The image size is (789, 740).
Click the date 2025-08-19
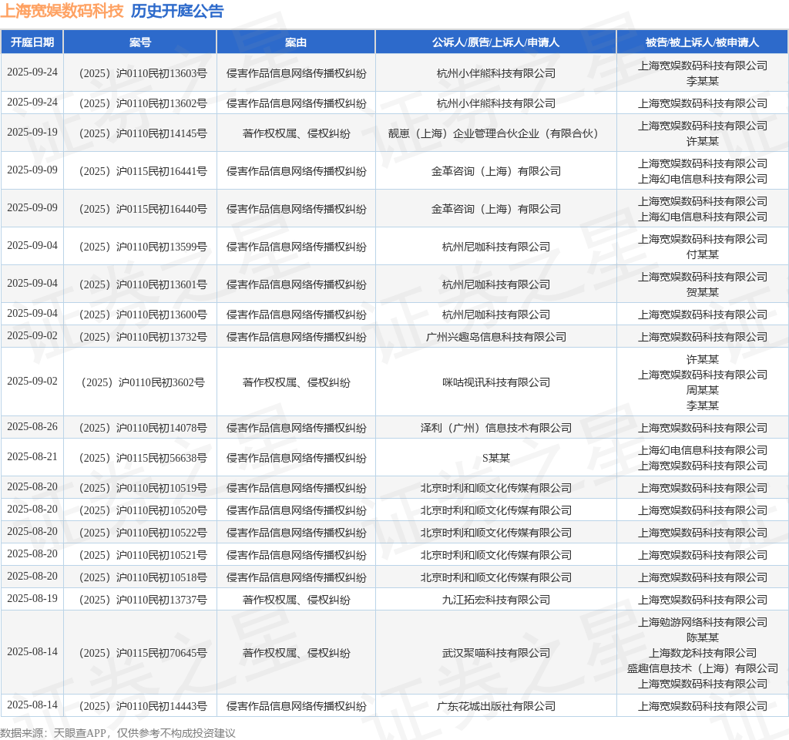tap(32, 598)
